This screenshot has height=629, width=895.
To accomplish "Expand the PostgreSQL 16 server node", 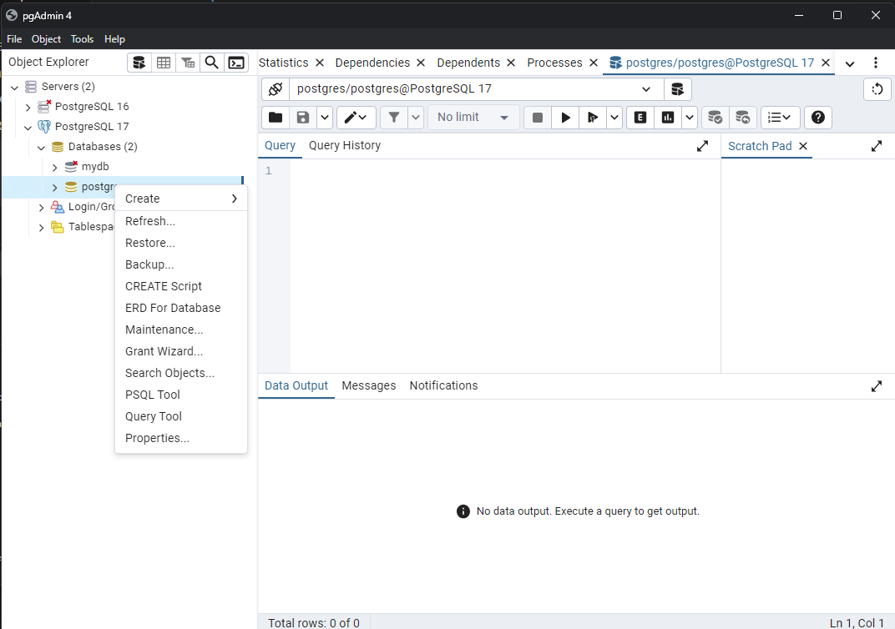I will (28, 108).
